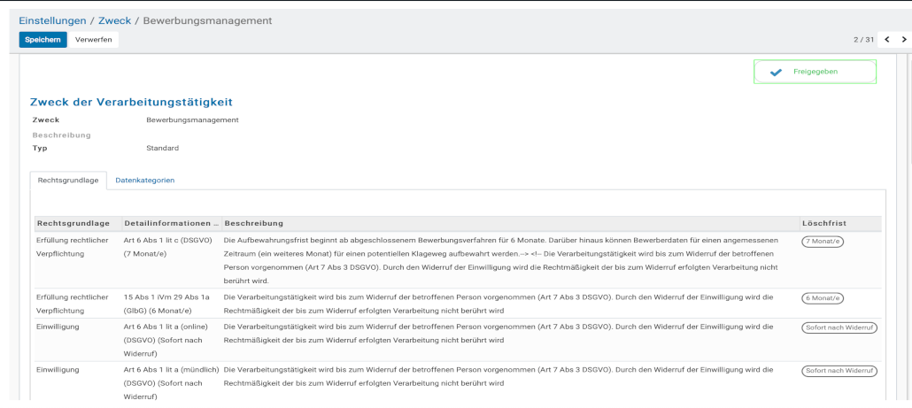This screenshot has width=912, height=408.
Task: Go to the previous record arrow
Action: coord(886,40)
